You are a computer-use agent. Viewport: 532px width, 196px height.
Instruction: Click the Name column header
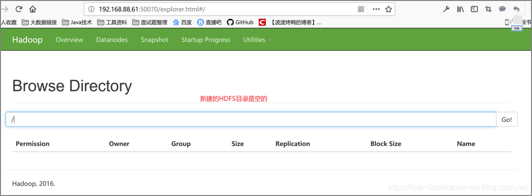point(466,144)
